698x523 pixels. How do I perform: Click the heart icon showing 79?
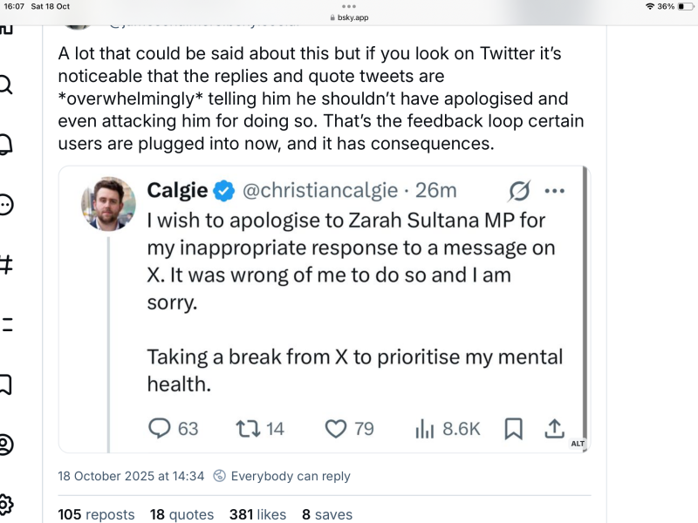336,428
